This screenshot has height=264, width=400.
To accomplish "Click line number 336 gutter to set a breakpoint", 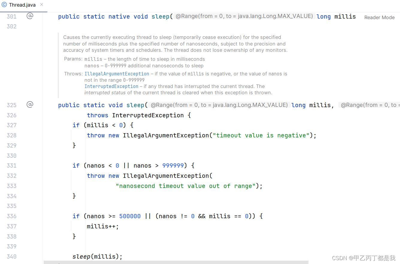I will coord(11,216).
